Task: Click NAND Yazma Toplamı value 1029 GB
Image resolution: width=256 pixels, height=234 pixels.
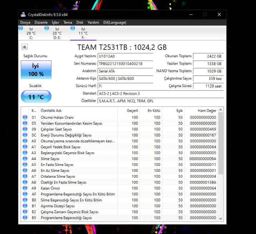Action: pos(208,71)
